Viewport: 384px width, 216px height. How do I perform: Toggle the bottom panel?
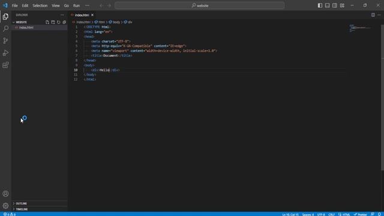327,5
